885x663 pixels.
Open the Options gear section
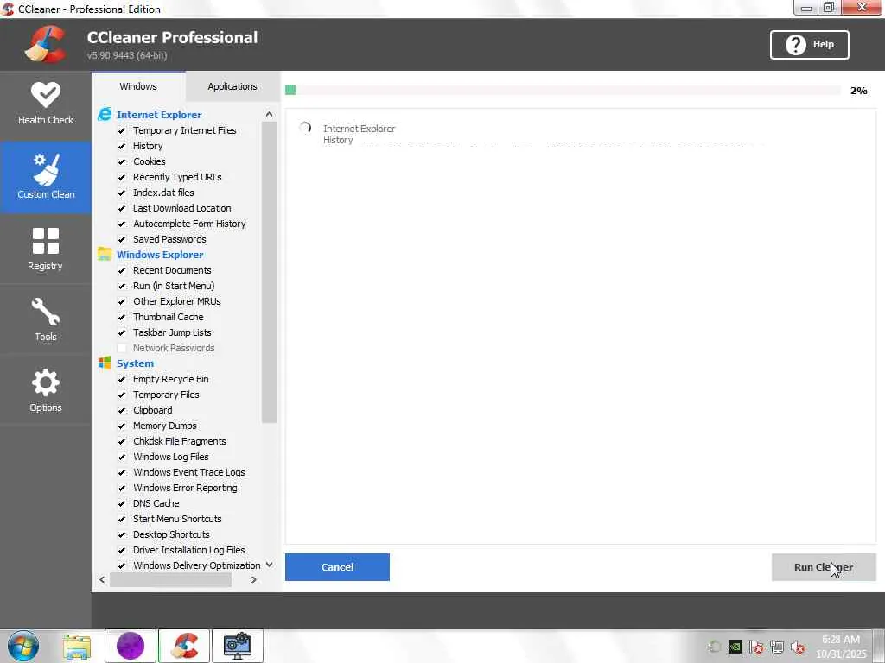click(45, 390)
